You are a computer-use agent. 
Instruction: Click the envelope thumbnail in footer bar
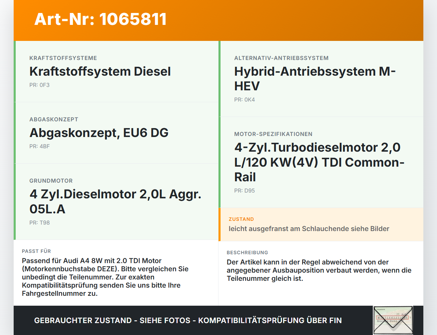point(393,320)
